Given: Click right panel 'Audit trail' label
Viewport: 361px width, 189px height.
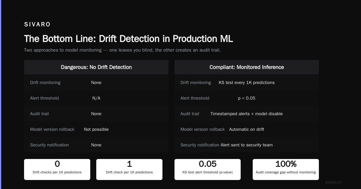Looking at the screenshot, I should coord(190,114).
